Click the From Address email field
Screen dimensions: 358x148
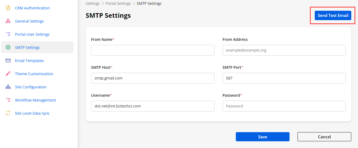click(284, 50)
